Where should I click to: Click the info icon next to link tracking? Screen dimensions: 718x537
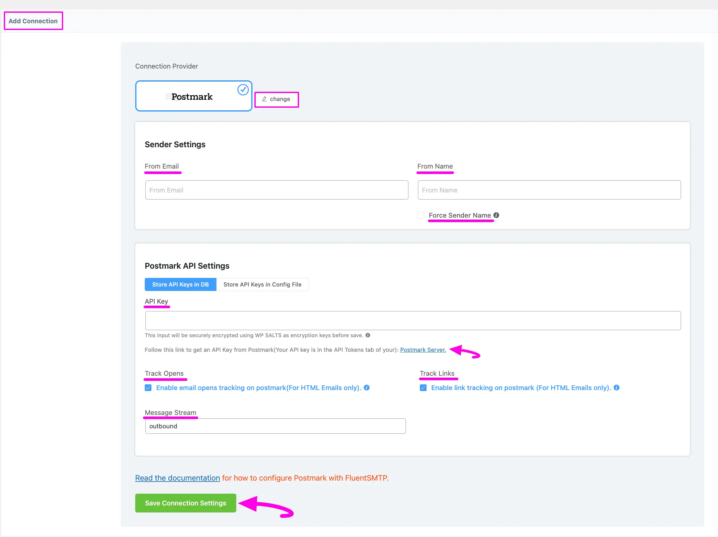click(616, 388)
